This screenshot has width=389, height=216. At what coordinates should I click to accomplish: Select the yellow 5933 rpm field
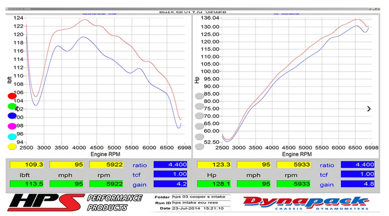[x=294, y=165]
